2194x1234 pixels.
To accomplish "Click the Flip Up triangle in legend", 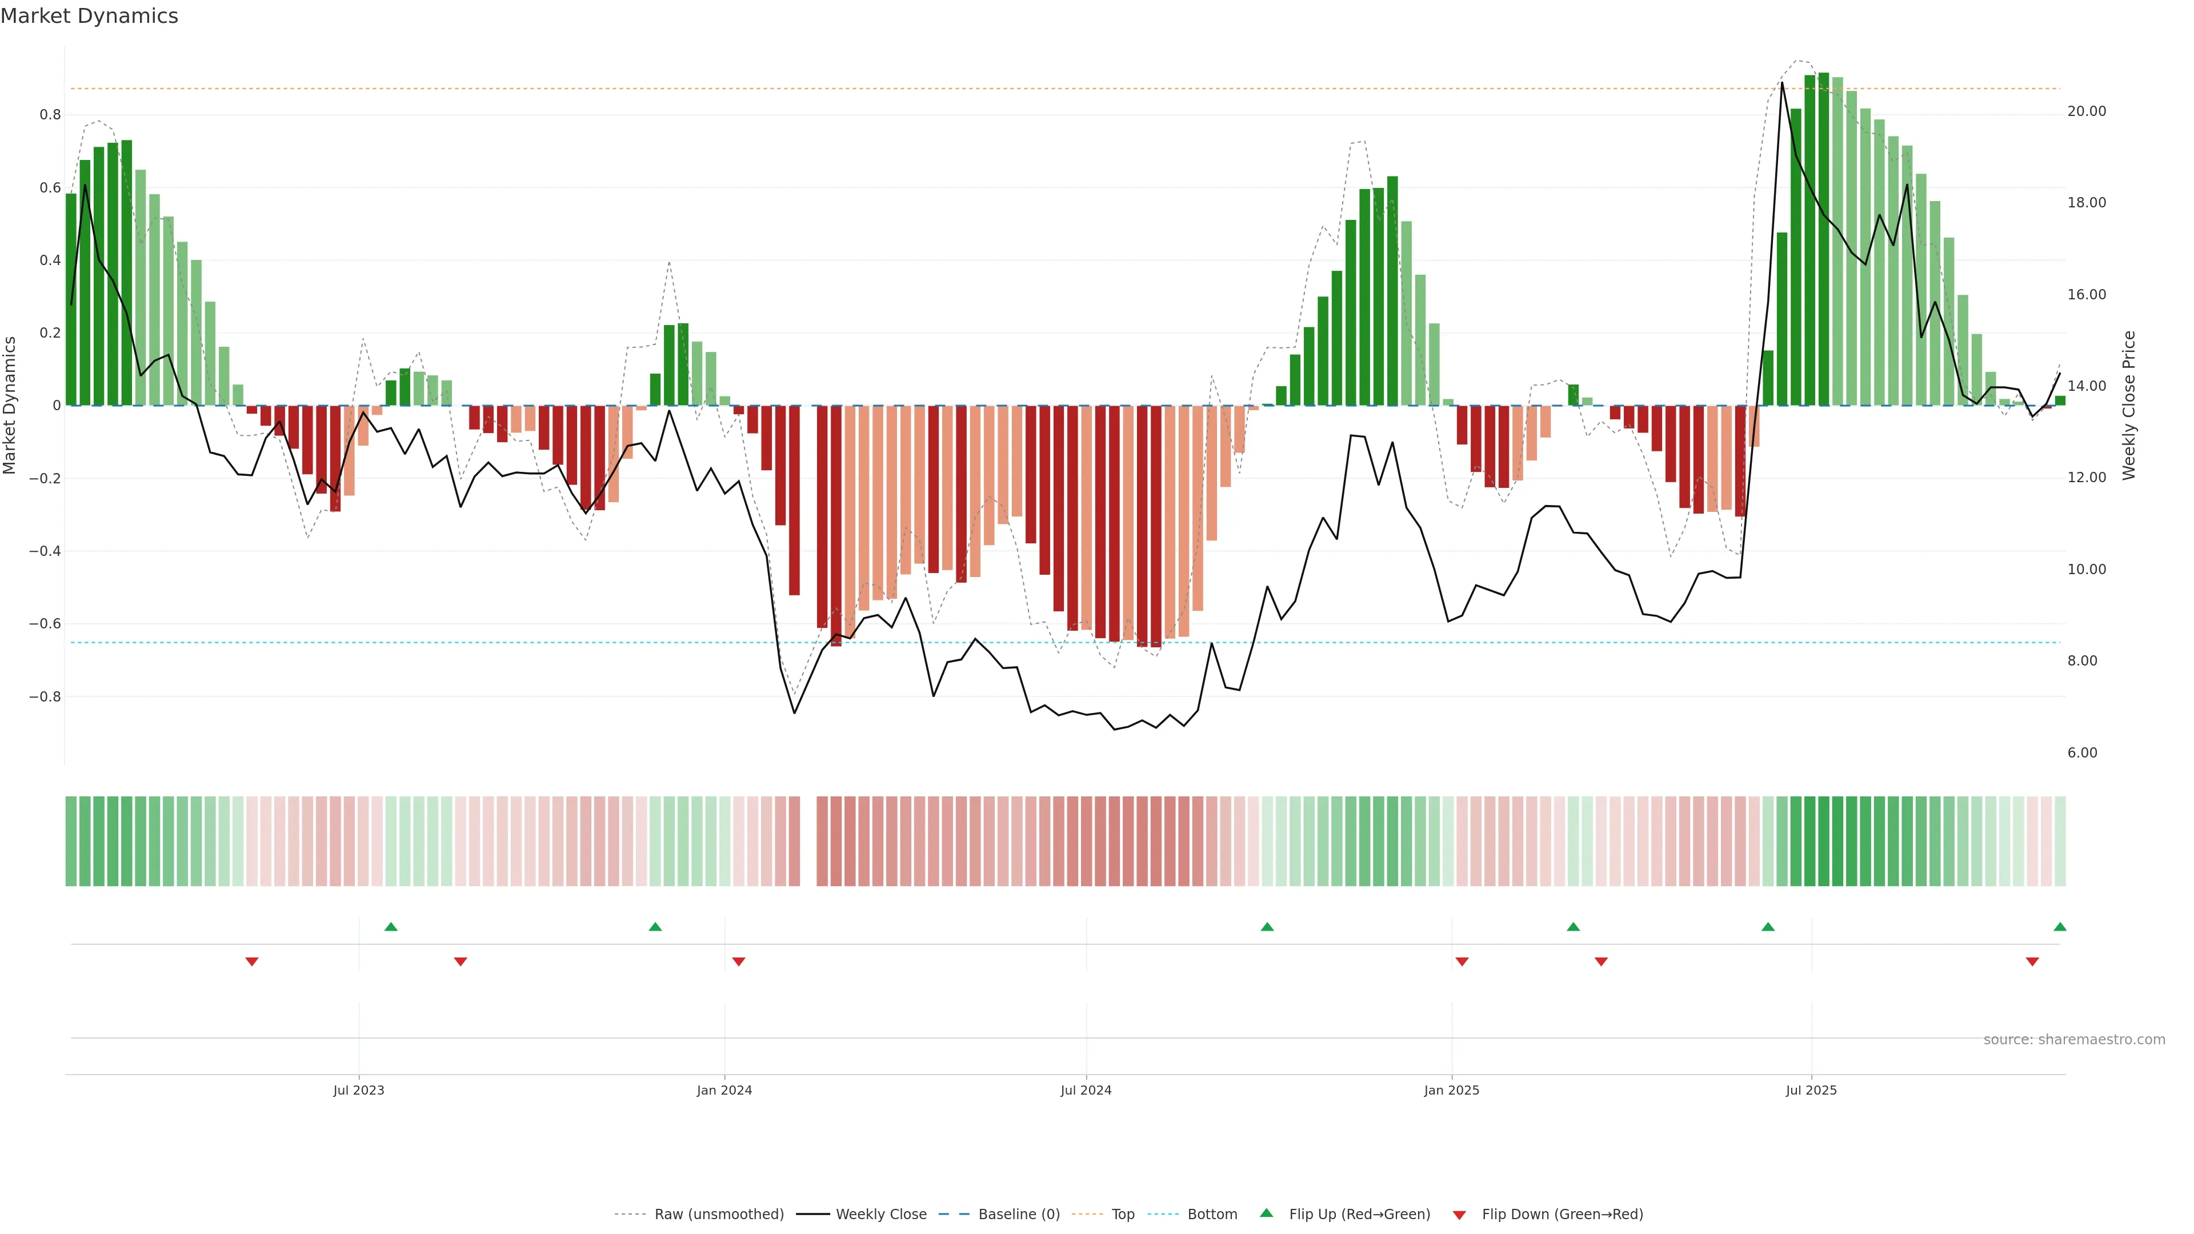I will (1267, 1213).
